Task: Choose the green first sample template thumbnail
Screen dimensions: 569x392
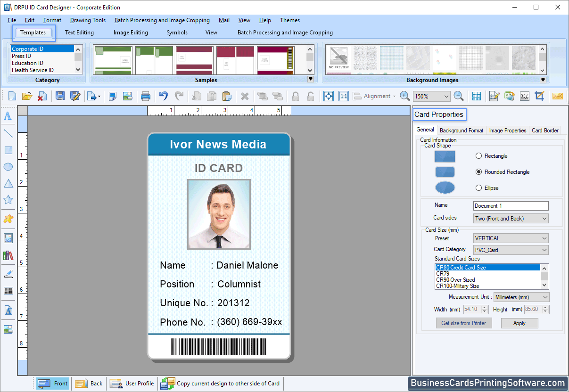Action: pos(113,60)
